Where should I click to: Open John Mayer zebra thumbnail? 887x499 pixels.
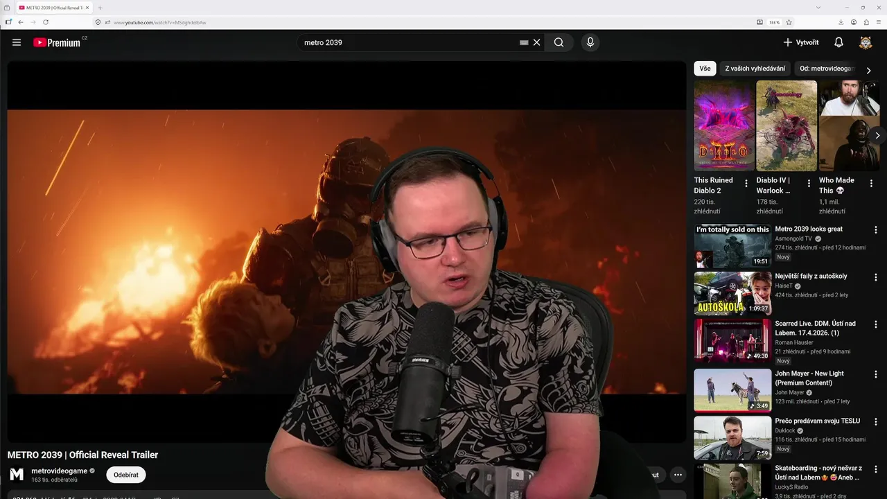tap(732, 390)
